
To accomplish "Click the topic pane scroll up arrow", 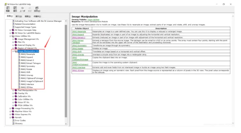I will (x=233, y=16).
